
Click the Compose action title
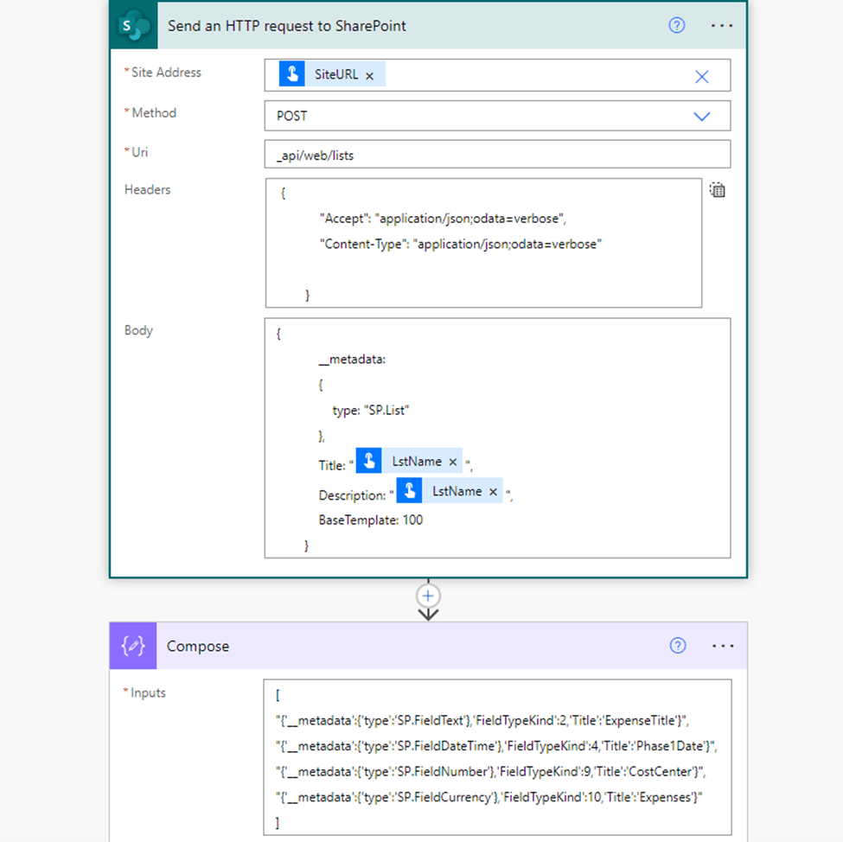click(198, 646)
